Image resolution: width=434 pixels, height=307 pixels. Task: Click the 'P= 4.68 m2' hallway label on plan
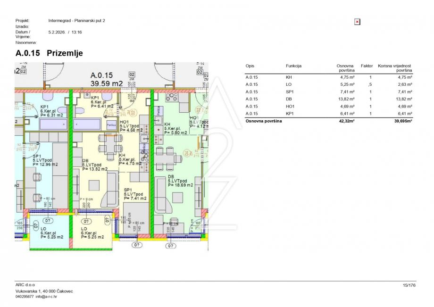pos(131,130)
